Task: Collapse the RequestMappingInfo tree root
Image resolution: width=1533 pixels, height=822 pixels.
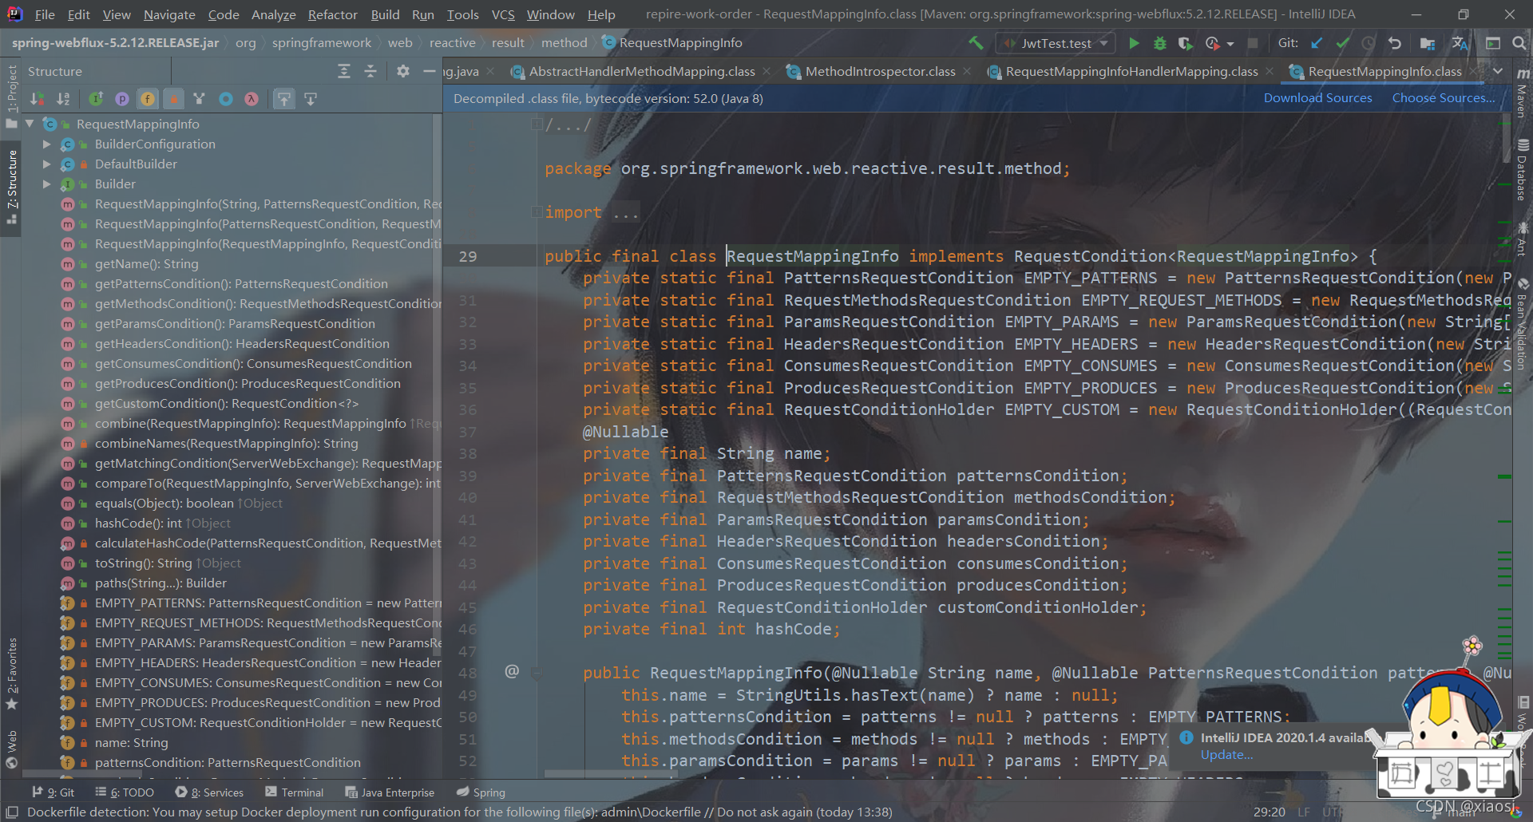Action: click(x=30, y=124)
